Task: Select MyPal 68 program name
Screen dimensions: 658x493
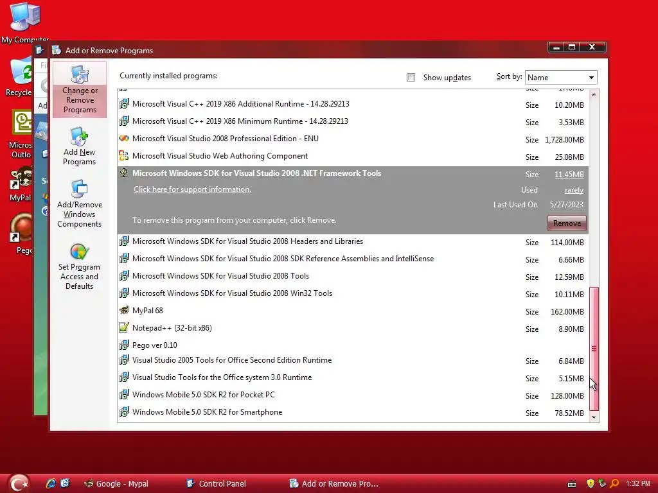Action: pyautogui.click(x=147, y=311)
